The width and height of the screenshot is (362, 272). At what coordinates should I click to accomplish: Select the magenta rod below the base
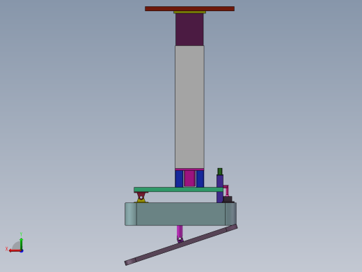click(180, 232)
